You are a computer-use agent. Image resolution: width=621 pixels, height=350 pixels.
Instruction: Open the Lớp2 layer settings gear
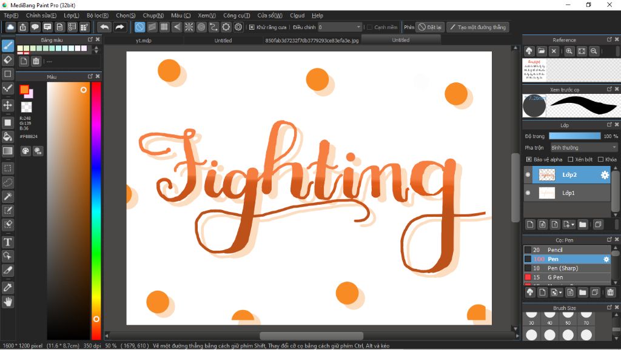tap(605, 175)
